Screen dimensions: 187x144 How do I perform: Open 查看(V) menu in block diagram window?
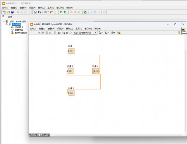51,29
